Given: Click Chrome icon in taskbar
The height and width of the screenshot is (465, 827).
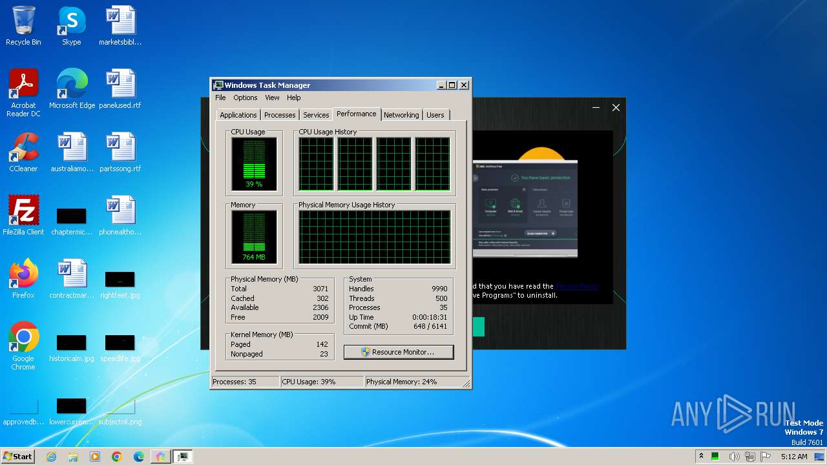Looking at the screenshot, I should 117,457.
